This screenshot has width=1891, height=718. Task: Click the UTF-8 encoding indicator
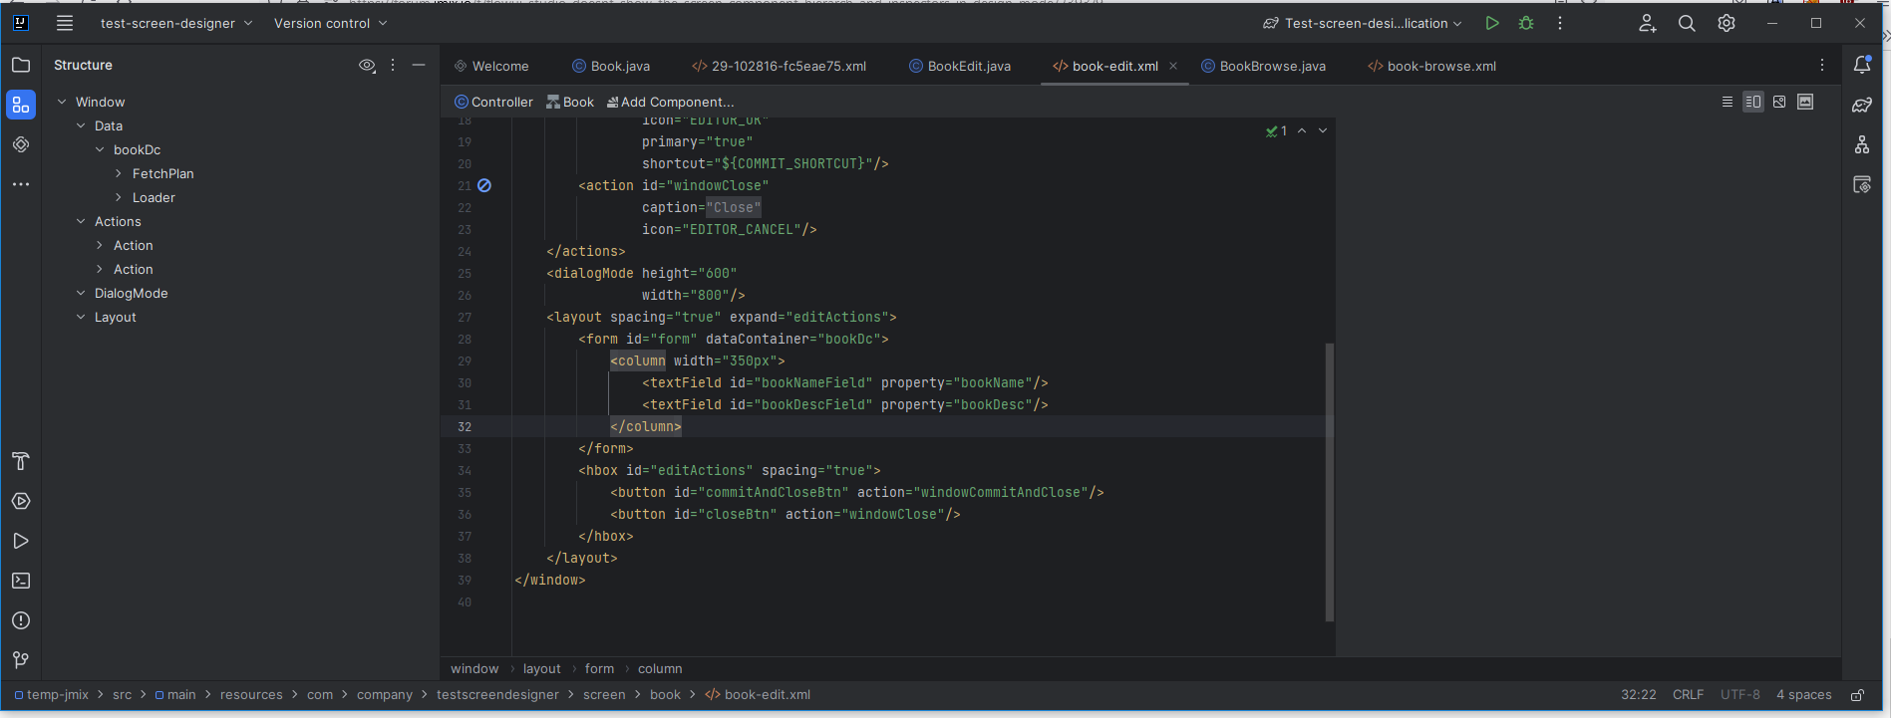(x=1740, y=695)
